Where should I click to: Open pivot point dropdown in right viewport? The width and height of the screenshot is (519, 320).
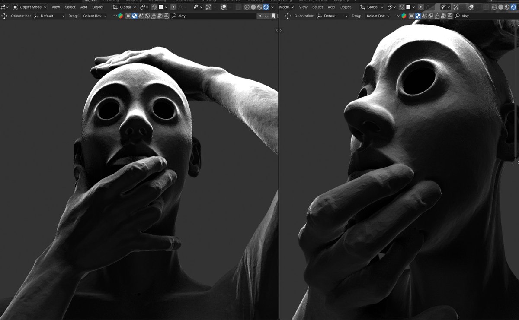[392, 7]
